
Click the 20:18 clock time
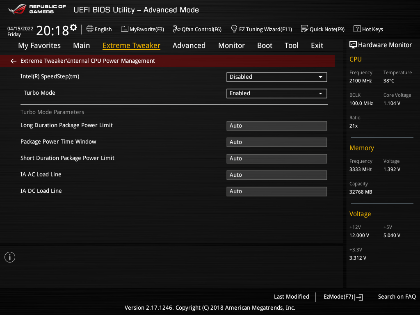(52, 31)
